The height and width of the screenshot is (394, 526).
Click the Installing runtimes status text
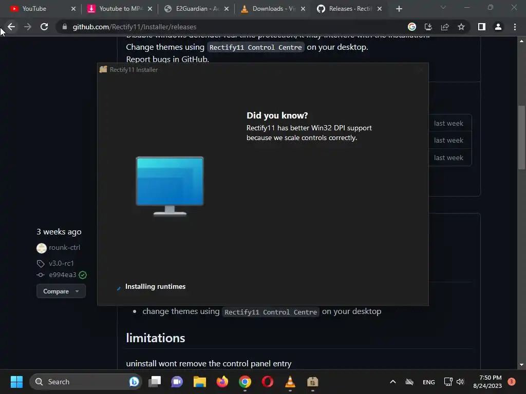(155, 286)
